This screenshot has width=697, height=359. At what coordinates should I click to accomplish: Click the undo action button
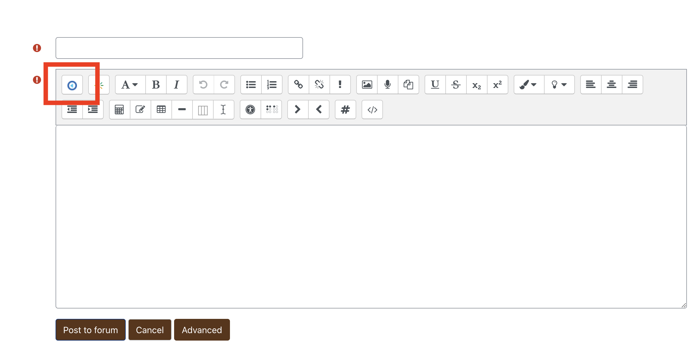pyautogui.click(x=203, y=84)
